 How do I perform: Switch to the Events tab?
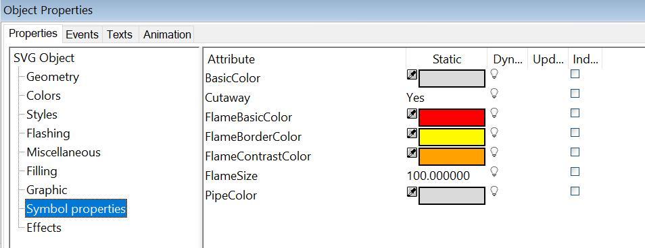82,34
